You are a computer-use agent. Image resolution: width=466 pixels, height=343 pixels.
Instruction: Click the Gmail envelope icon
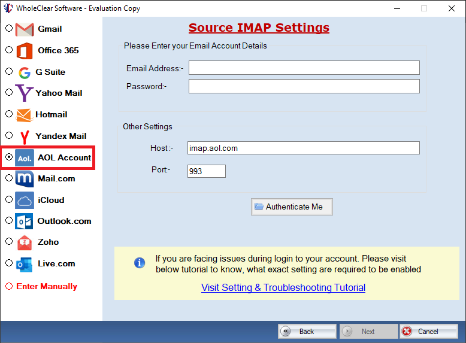[x=25, y=29]
